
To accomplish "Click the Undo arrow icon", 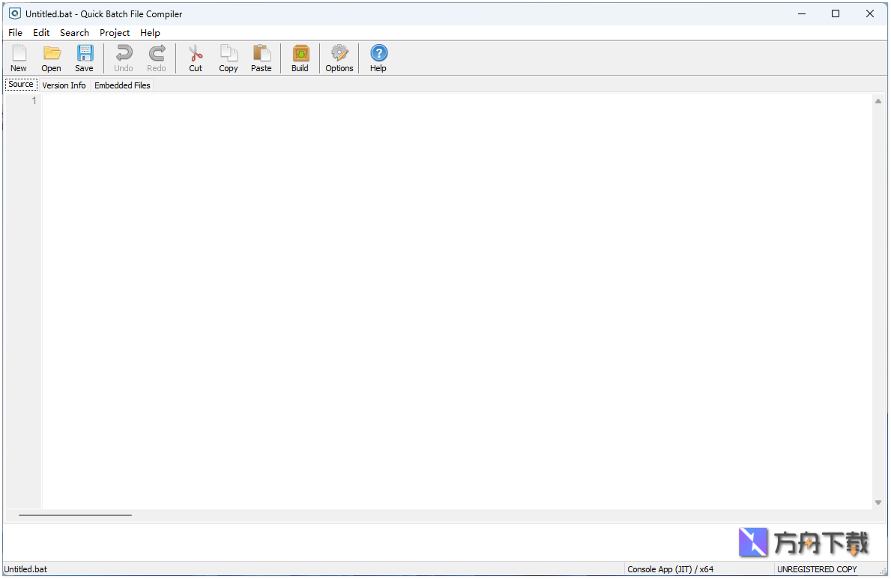I will (x=123, y=58).
